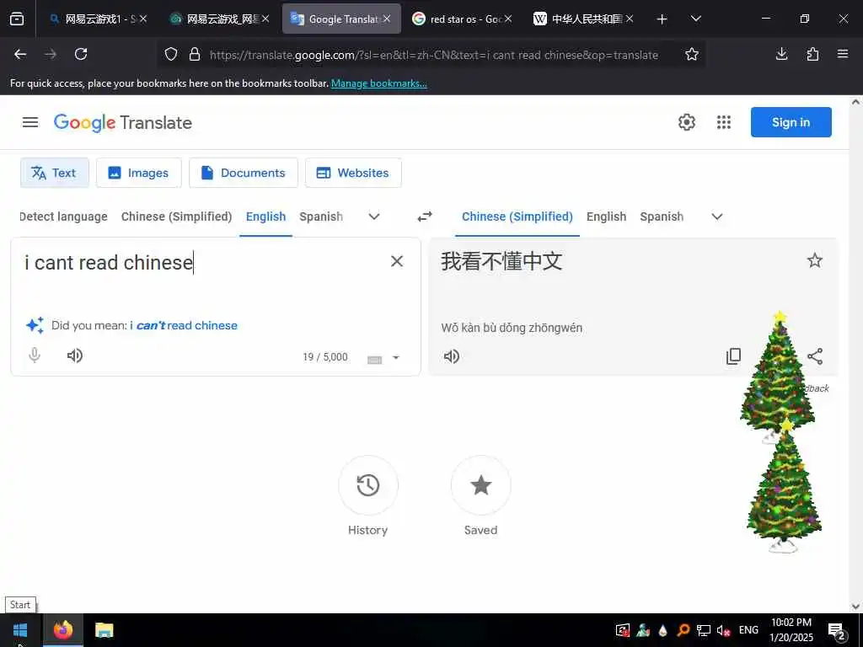This screenshot has width=863, height=647.
Task: Share the translation
Action: click(x=815, y=356)
